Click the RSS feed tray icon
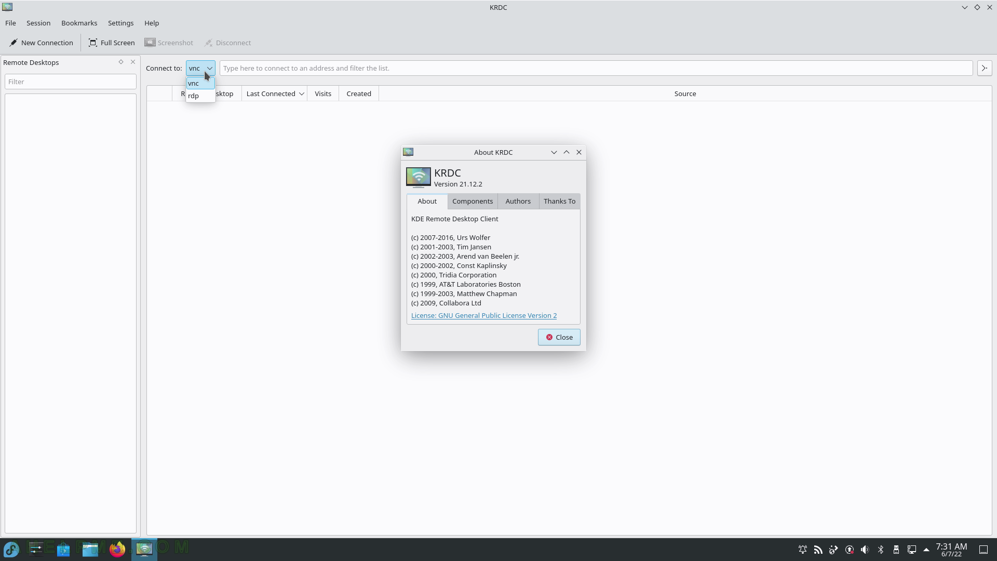Screen dimensions: 997x561 click(818, 550)
